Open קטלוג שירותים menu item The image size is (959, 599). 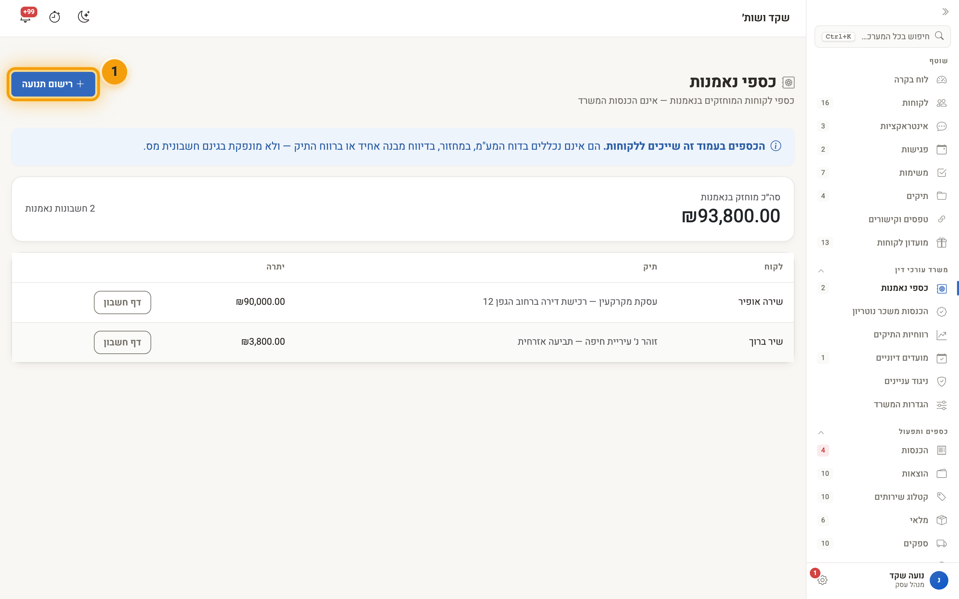click(882, 497)
